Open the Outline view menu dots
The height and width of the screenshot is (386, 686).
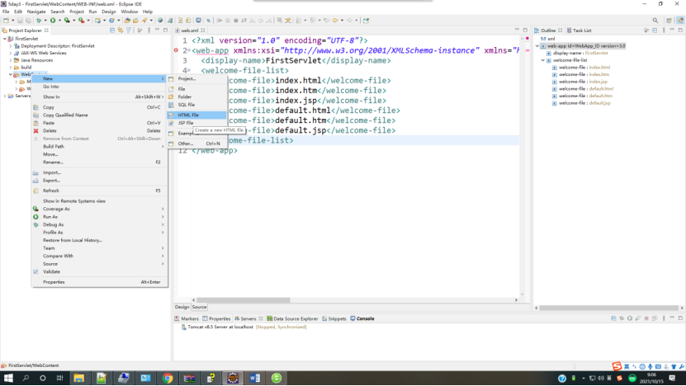(x=664, y=31)
